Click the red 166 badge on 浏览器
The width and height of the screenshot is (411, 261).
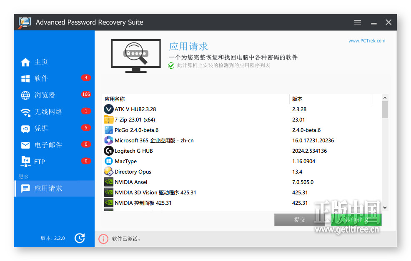86,94
